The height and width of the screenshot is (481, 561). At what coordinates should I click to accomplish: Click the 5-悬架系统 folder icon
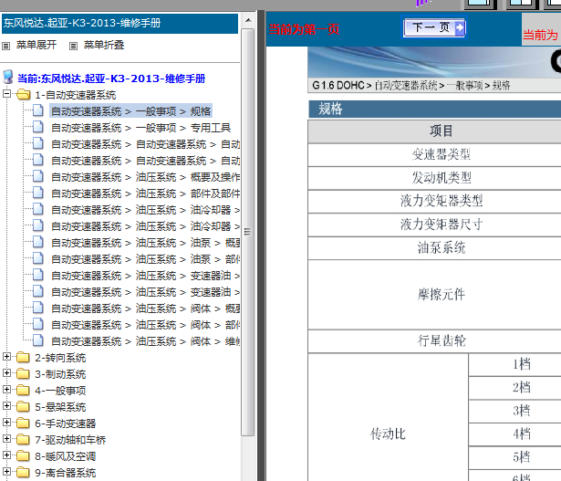pyautogui.click(x=23, y=406)
